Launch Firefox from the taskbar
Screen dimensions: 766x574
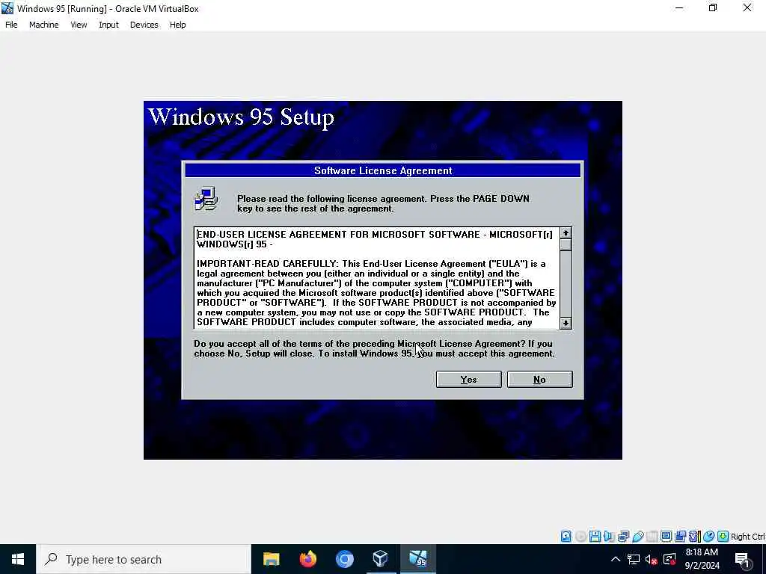(307, 559)
